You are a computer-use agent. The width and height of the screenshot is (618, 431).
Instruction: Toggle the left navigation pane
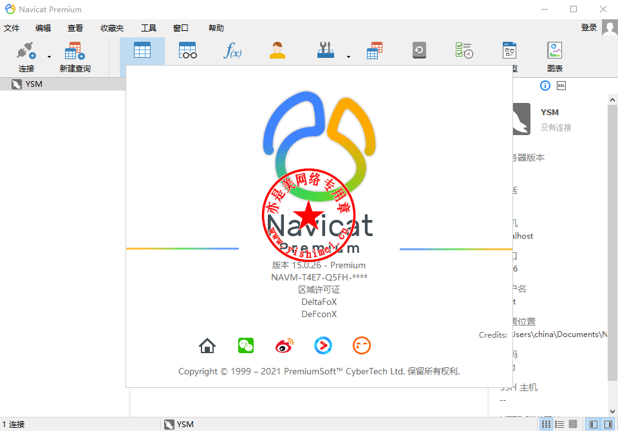(x=593, y=425)
